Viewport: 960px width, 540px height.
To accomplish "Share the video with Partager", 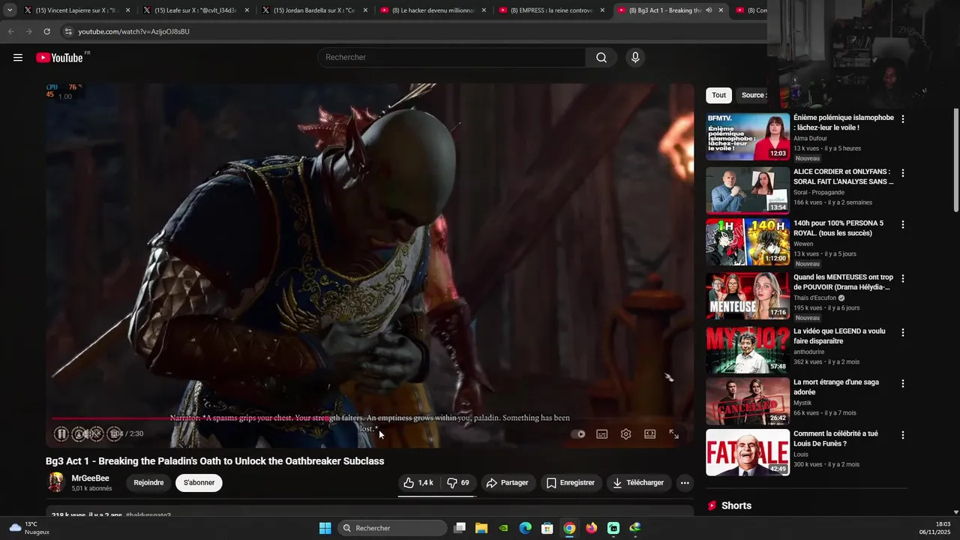I will coord(508,483).
